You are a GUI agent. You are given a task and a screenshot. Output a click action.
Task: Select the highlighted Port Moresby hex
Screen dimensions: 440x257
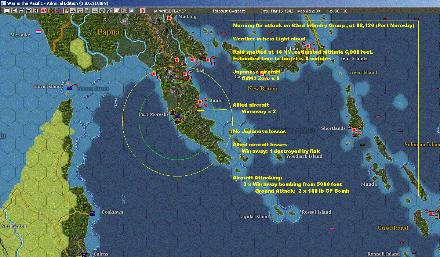(x=177, y=115)
